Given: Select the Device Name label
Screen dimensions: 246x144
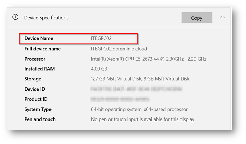Looking at the screenshot, I should (39, 38).
